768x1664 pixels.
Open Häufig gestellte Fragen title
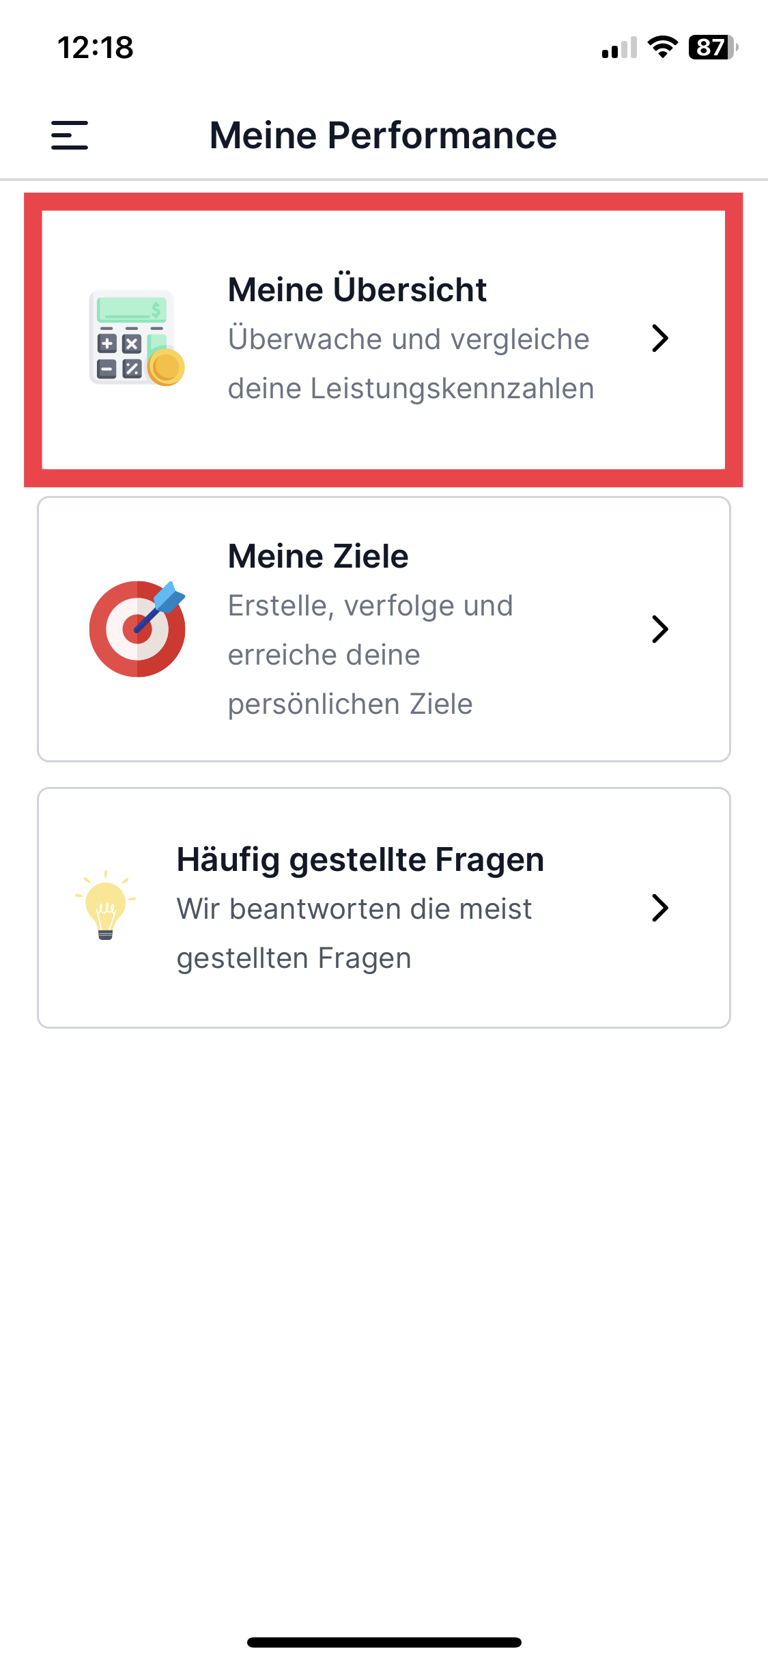[x=360, y=860]
